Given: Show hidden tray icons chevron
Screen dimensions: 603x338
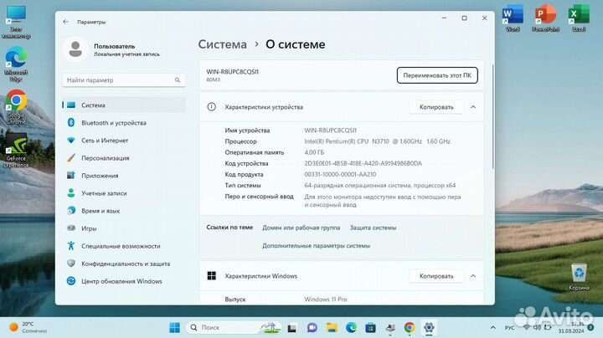Looking at the screenshot, I should (x=493, y=328).
